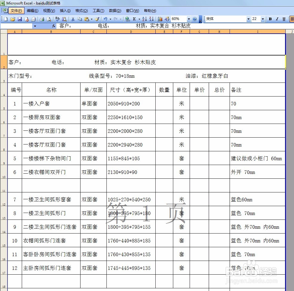The width and height of the screenshot is (294, 291).
Task: Click the 名称 header cell
Action: point(51,90)
